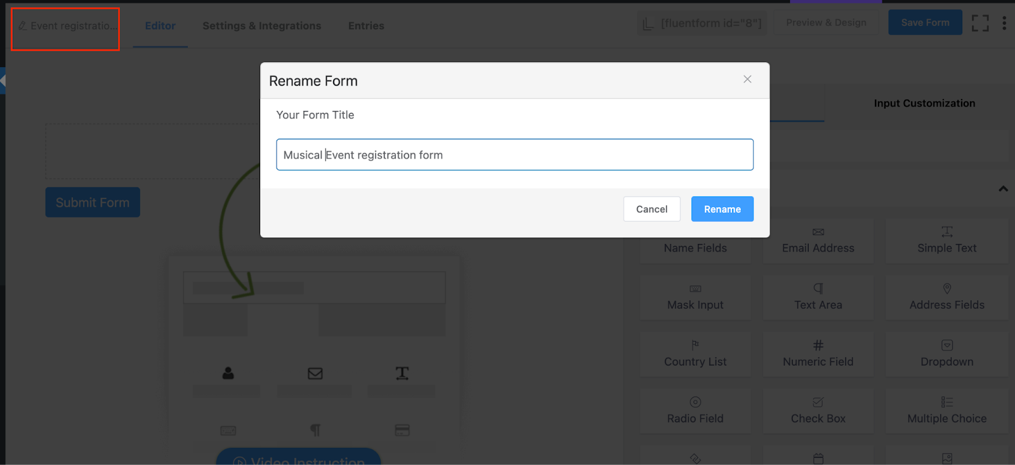Add the Dropdown field

coord(946,354)
